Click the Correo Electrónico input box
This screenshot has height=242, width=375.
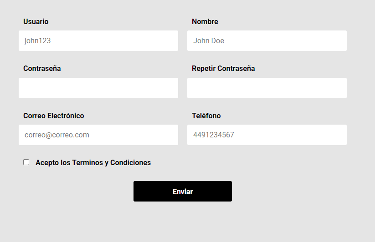(98, 135)
